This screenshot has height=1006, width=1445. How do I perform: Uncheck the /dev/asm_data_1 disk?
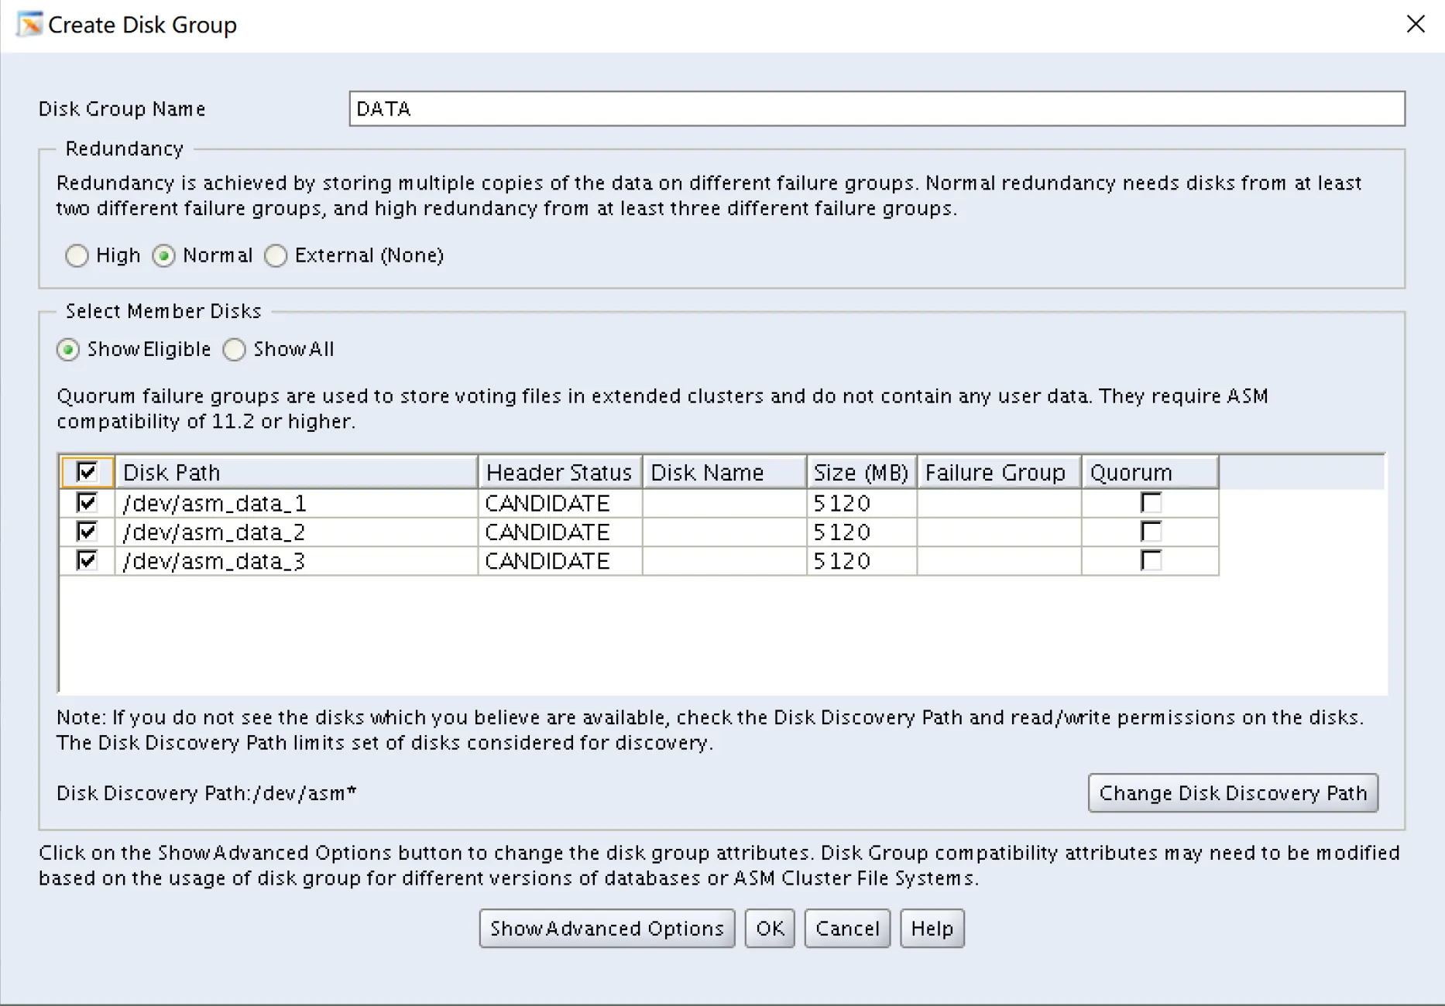coord(87,503)
